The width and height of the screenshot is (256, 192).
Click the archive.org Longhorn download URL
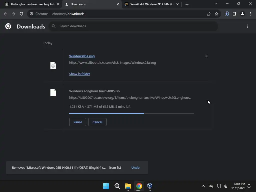point(130,97)
